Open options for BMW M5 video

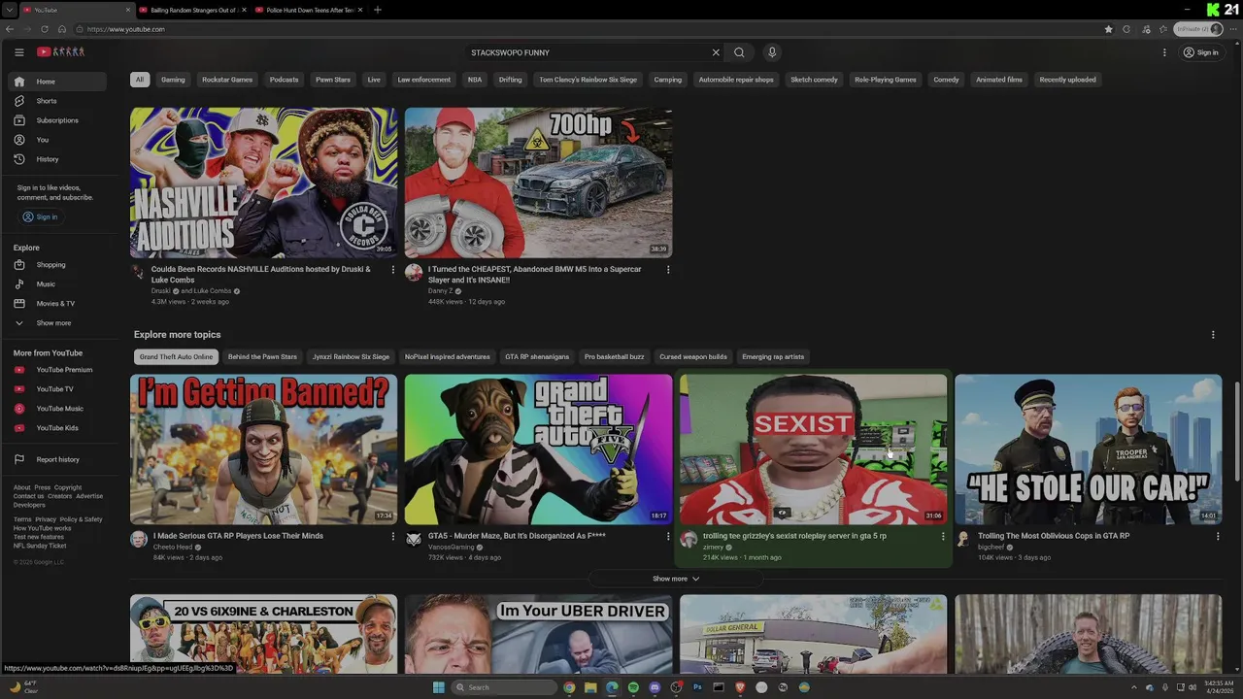pyautogui.click(x=668, y=270)
